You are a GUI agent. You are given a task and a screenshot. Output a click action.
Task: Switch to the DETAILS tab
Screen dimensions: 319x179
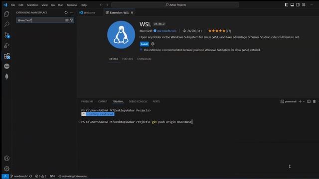pyautogui.click(x=114, y=59)
